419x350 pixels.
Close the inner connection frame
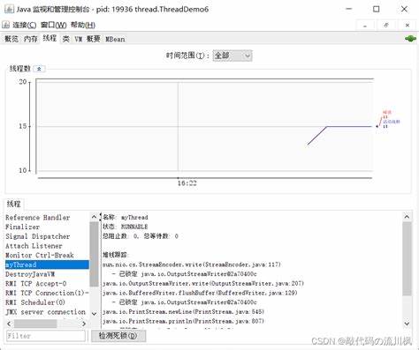click(408, 26)
